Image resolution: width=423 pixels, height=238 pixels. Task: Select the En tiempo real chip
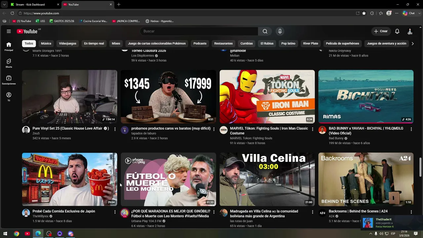[94, 44]
